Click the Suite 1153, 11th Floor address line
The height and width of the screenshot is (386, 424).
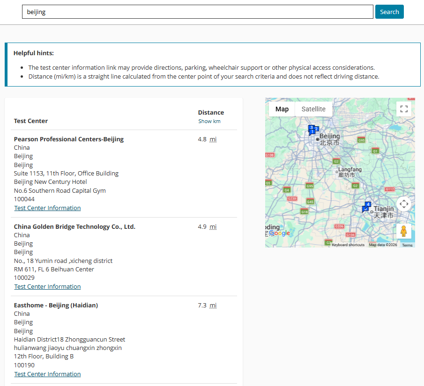click(66, 174)
